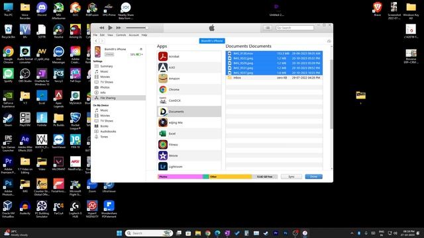424x238 pixels.
Task: Open the Help menu in iTunes
Action: (144, 35)
